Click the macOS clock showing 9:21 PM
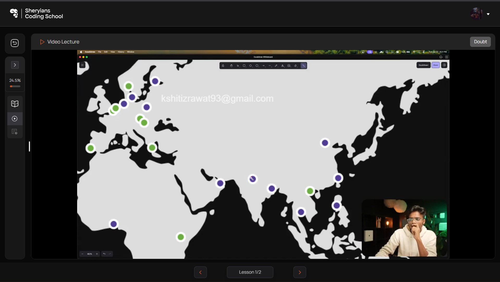 coord(438,52)
